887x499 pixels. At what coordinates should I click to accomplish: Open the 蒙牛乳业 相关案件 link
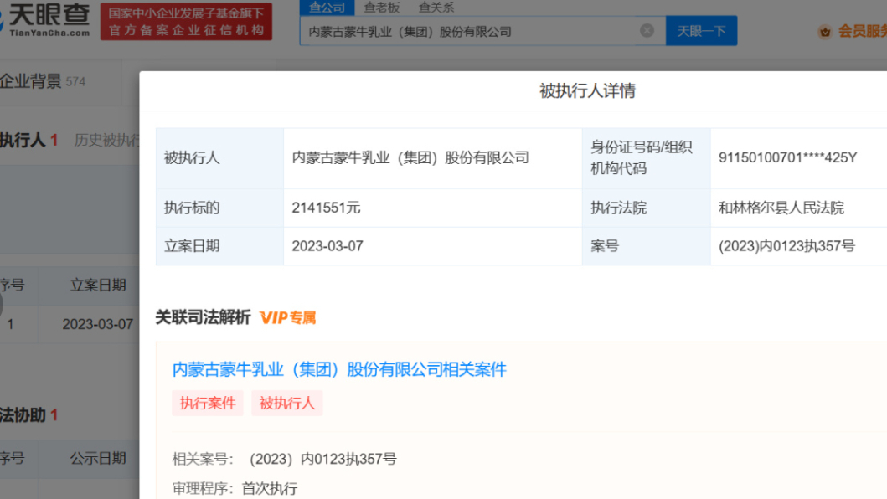coord(339,369)
